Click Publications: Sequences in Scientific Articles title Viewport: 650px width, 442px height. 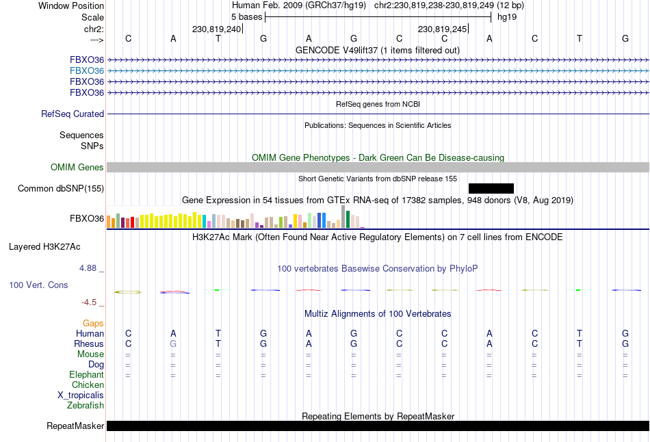pos(378,126)
